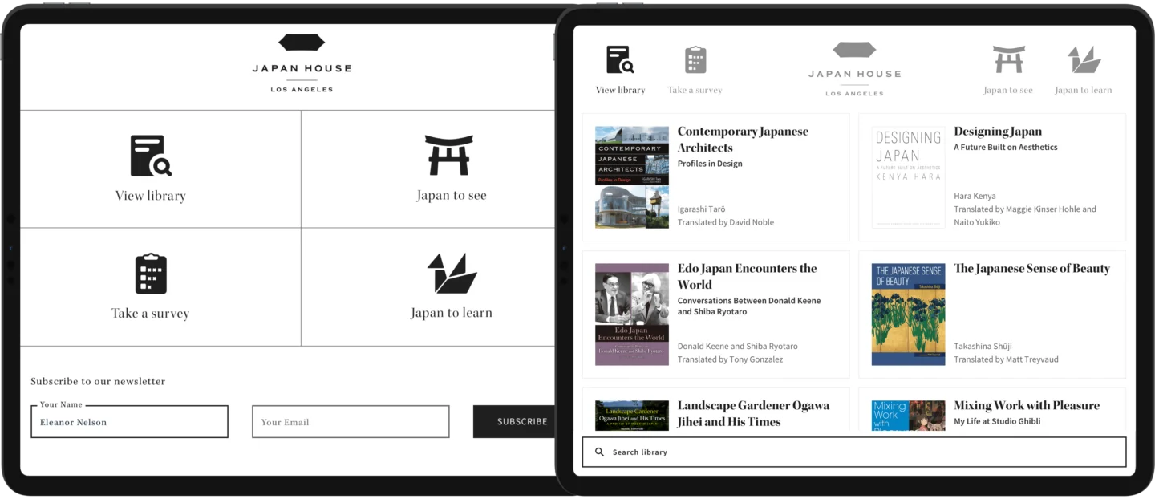Focus the Your Name field containing Eleanor Nelson

click(129, 422)
